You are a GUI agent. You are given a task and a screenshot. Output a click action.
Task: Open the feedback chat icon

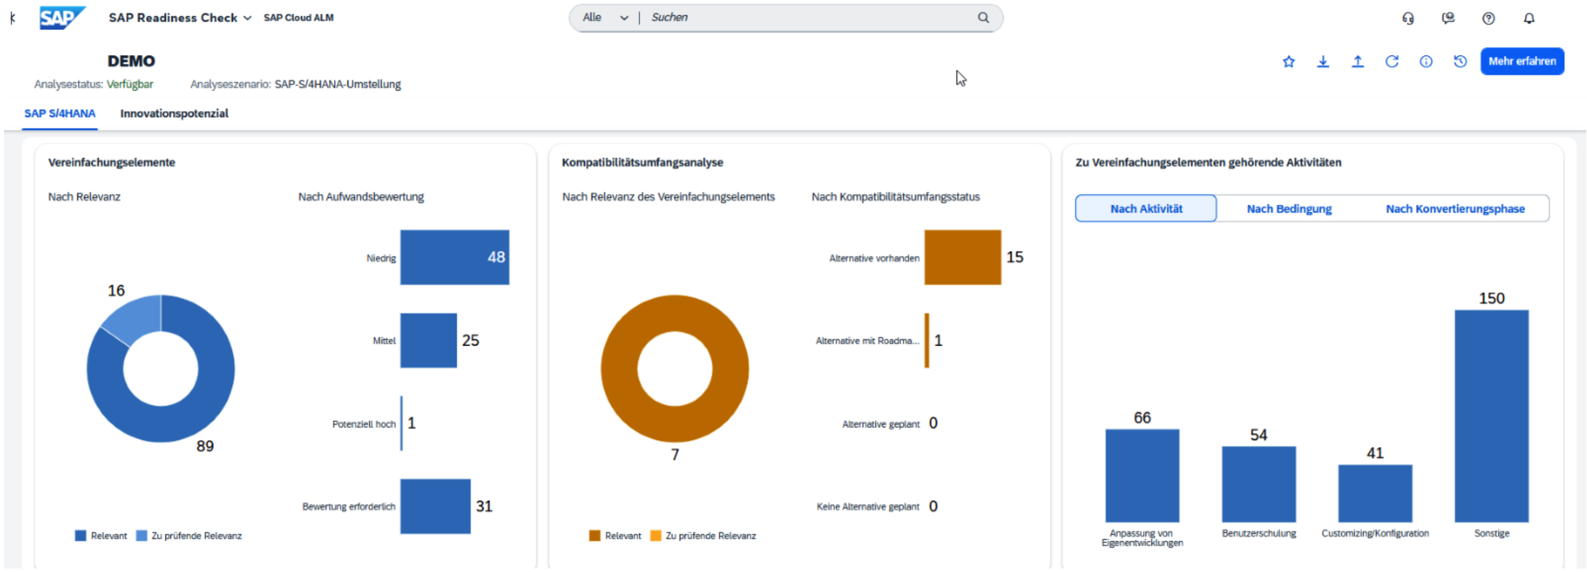tap(1448, 19)
